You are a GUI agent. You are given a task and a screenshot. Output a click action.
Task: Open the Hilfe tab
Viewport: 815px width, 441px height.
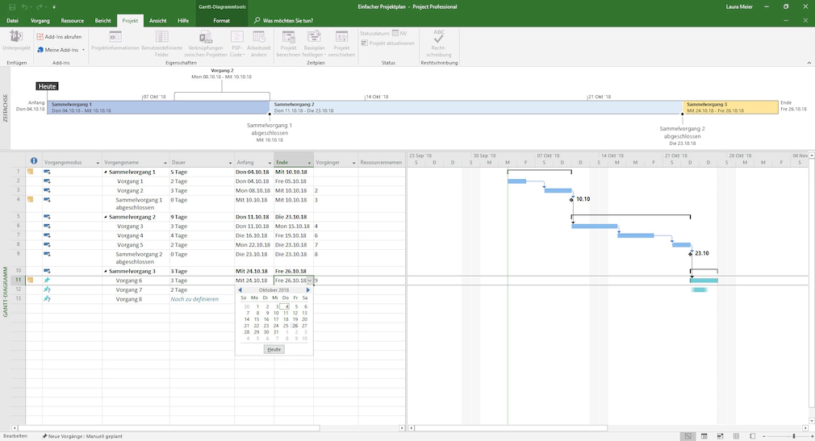183,21
